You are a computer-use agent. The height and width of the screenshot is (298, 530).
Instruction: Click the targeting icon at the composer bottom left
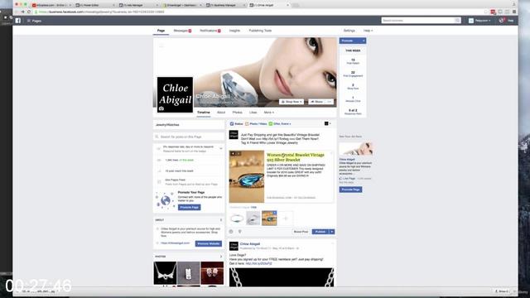pyautogui.click(x=231, y=232)
